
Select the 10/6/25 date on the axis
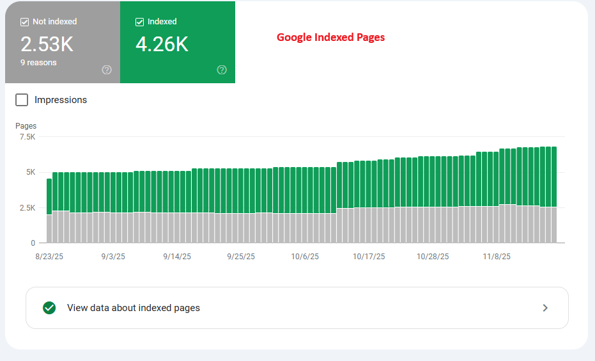point(305,256)
